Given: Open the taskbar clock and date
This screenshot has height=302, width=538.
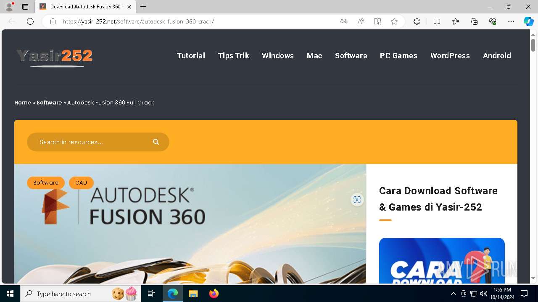Looking at the screenshot, I should [502, 294].
